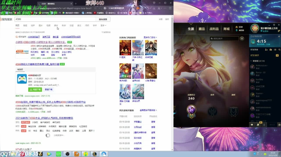Close the 4399 browser tab
This screenshot has height=157, width=281.
click(x=71, y=3)
